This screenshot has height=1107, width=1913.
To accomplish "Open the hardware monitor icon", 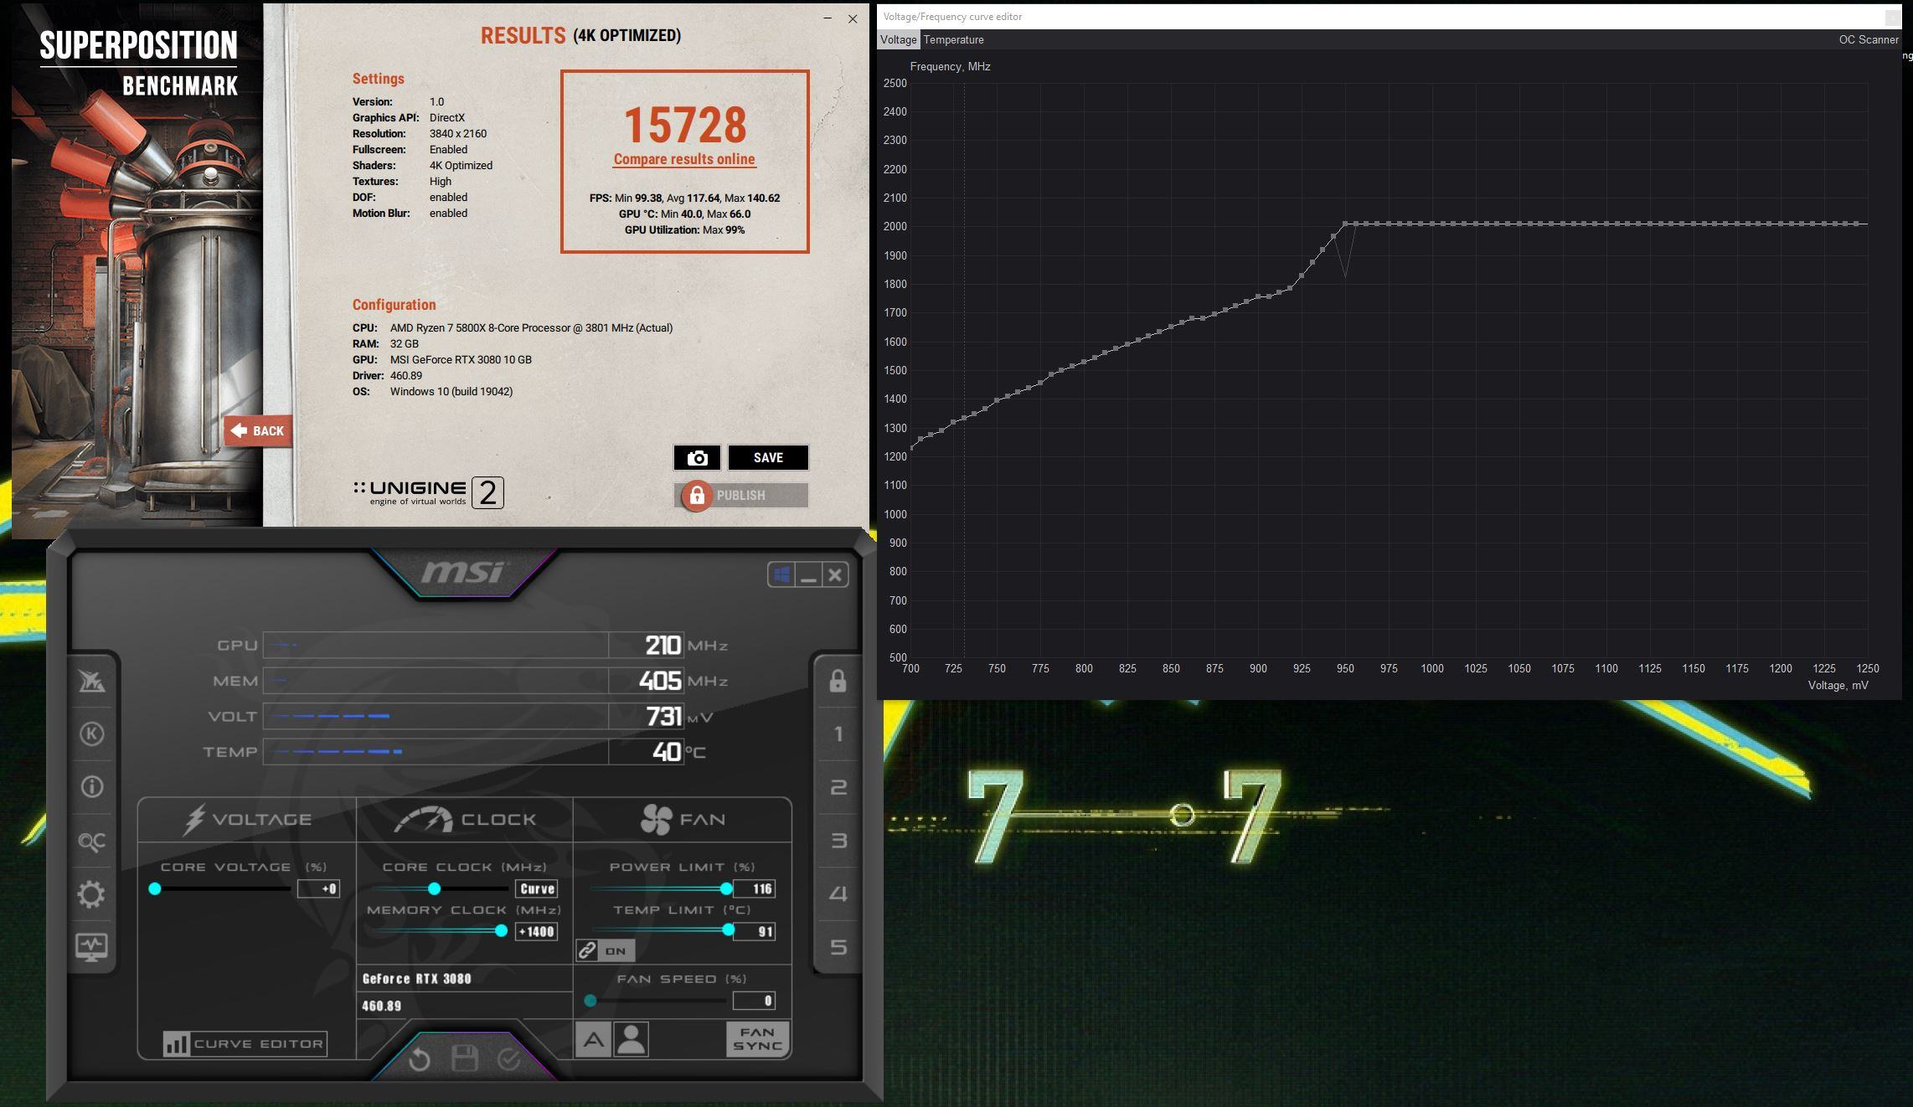I will (x=91, y=947).
